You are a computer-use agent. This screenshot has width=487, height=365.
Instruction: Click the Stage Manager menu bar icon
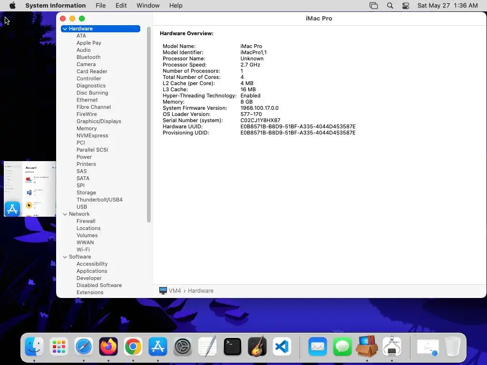pos(374,6)
